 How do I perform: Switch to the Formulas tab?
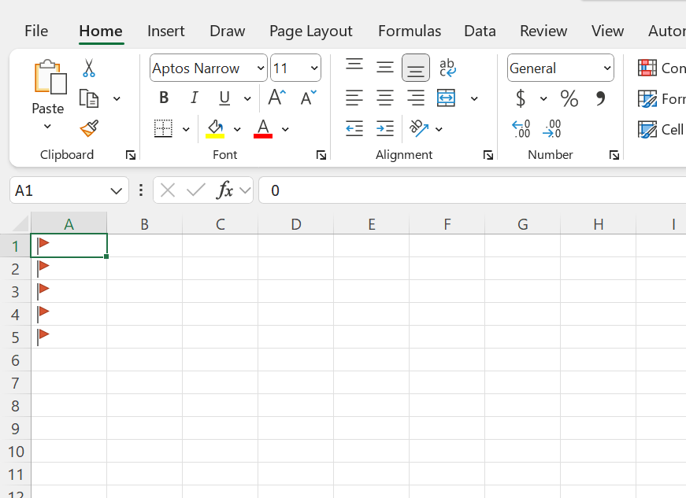tap(410, 31)
